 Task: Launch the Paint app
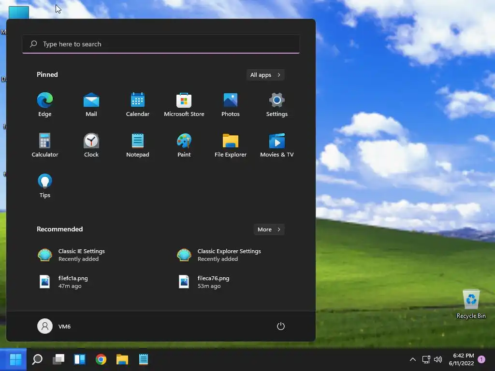(184, 145)
